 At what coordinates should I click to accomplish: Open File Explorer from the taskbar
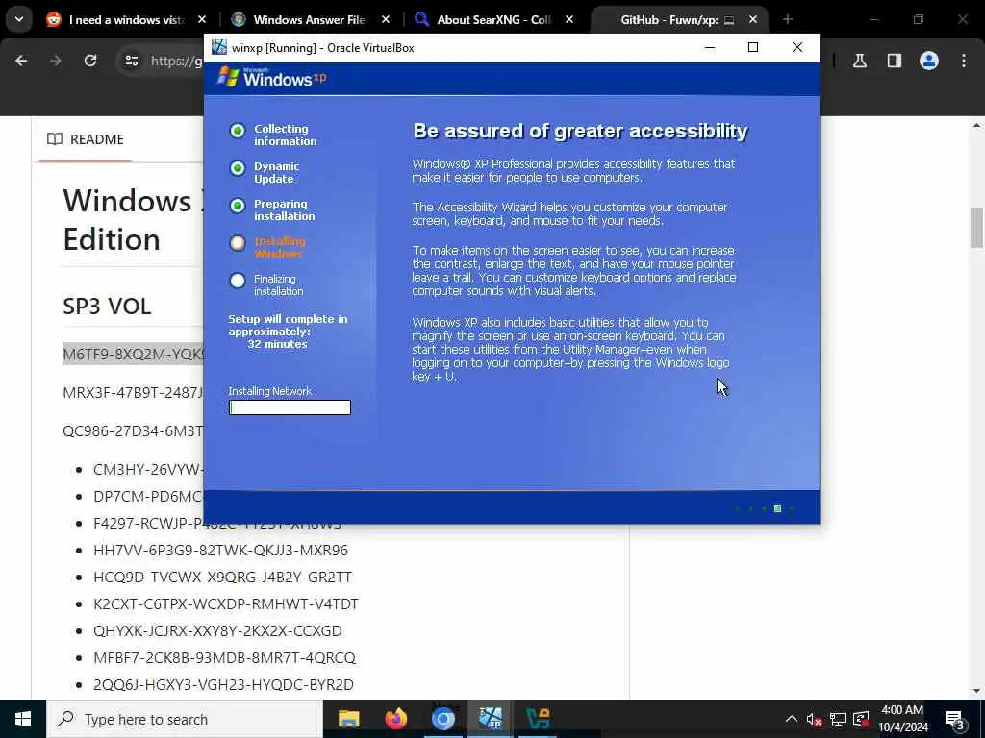coord(348,719)
